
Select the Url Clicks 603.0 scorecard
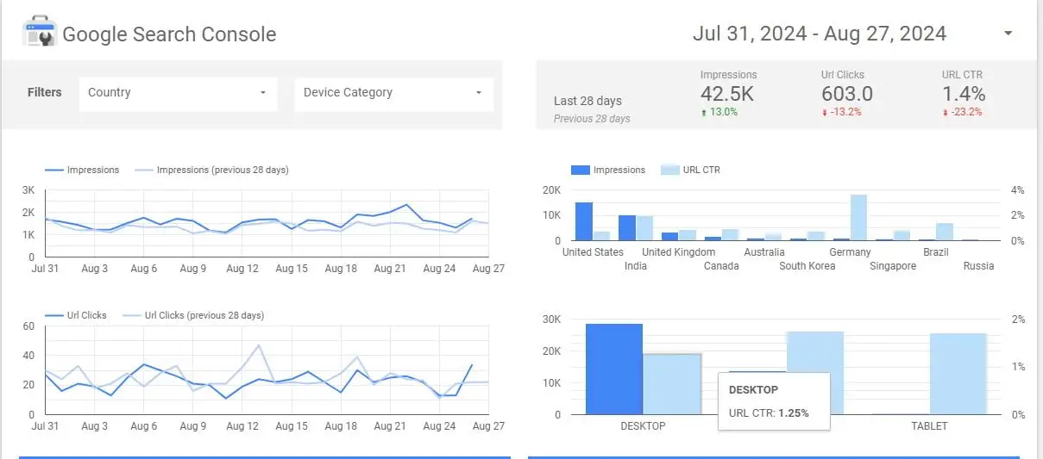[x=846, y=93]
